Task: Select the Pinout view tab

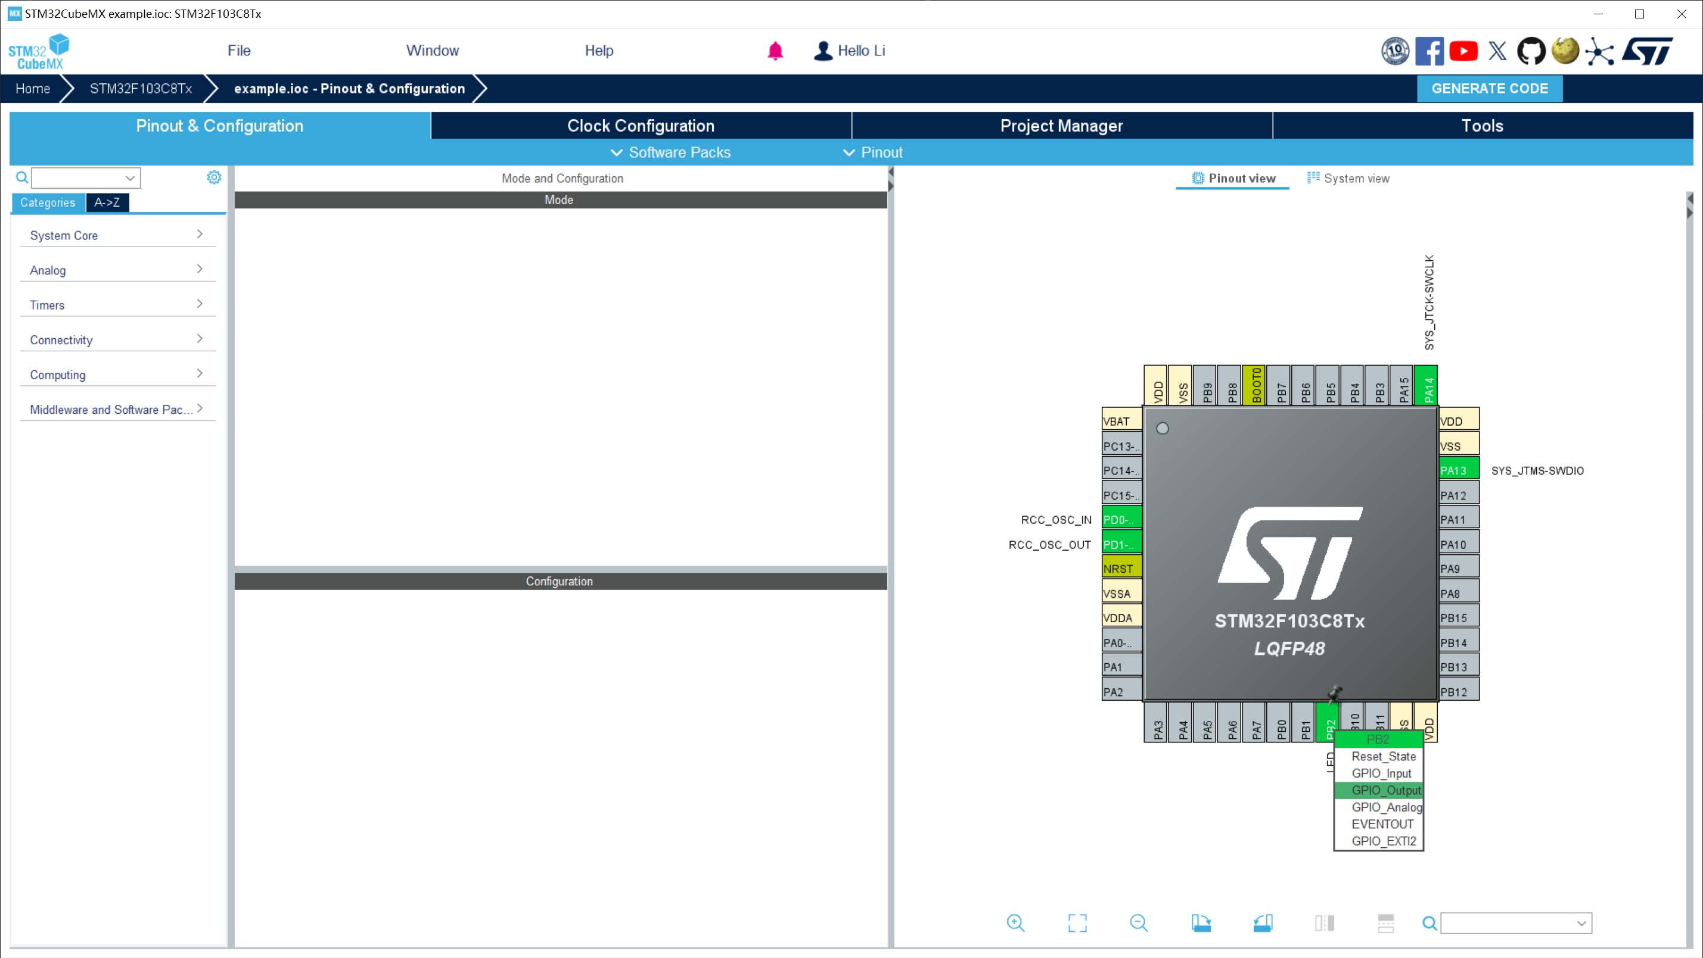Action: 1233,179
